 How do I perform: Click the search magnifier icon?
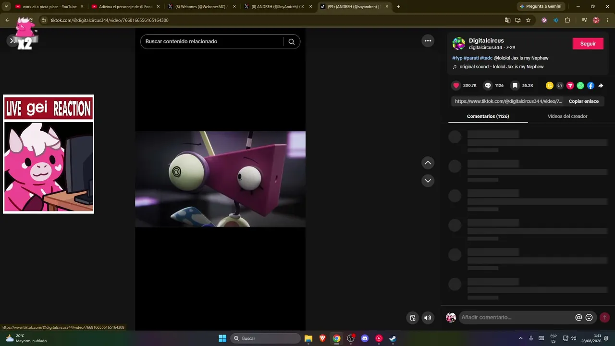click(292, 41)
